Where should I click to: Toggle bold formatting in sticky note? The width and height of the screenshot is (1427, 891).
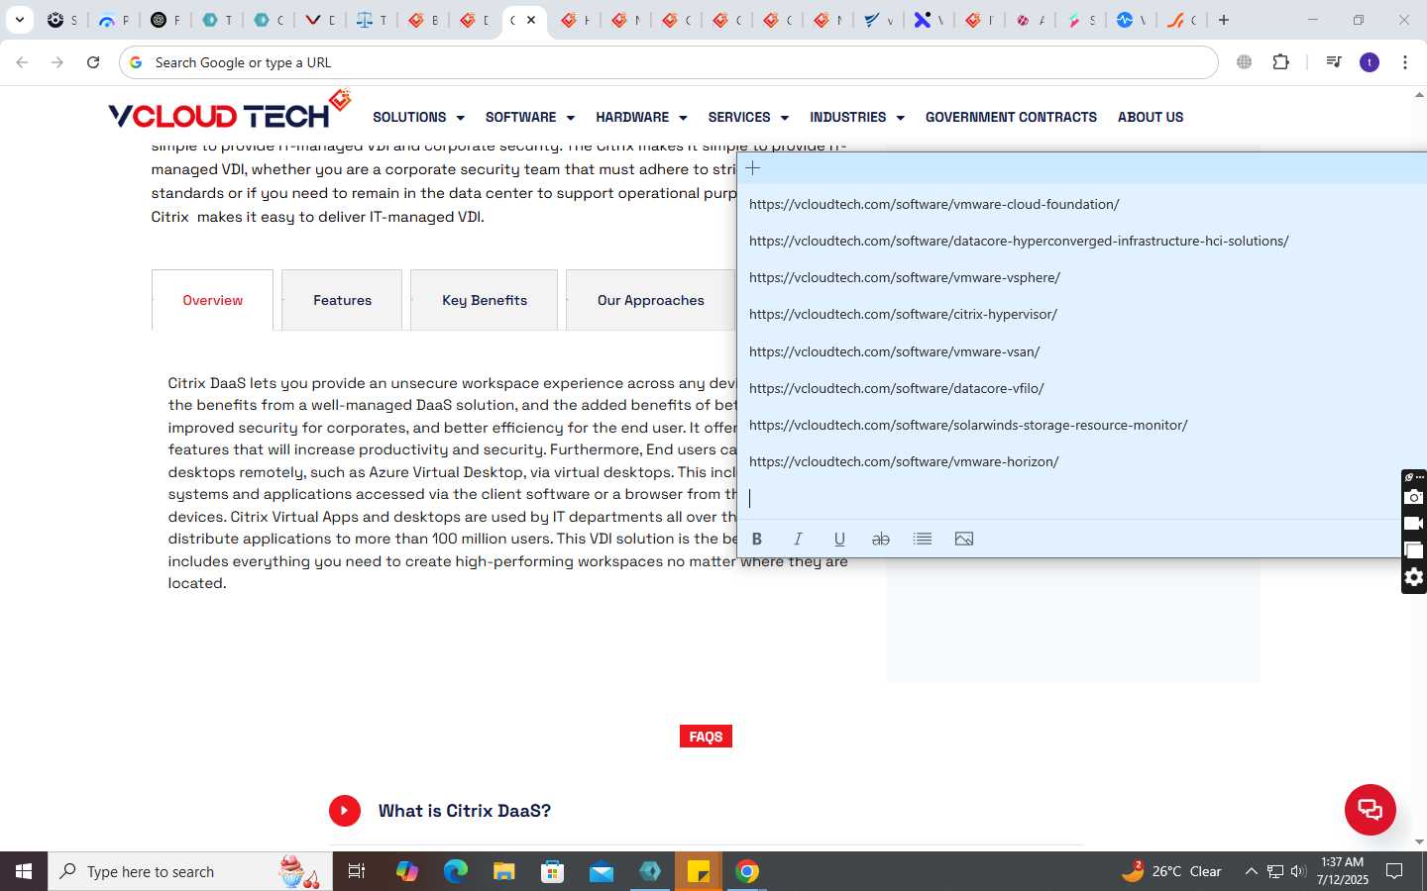pos(757,539)
